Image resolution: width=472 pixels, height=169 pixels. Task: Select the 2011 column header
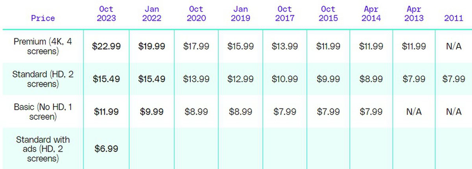click(x=454, y=18)
